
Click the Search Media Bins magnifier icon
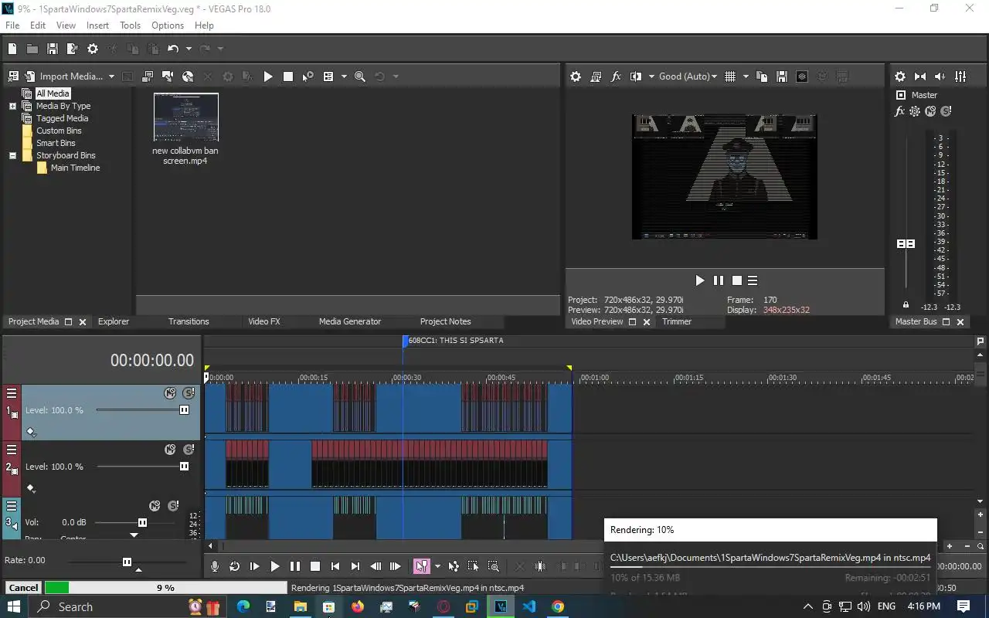(360, 76)
